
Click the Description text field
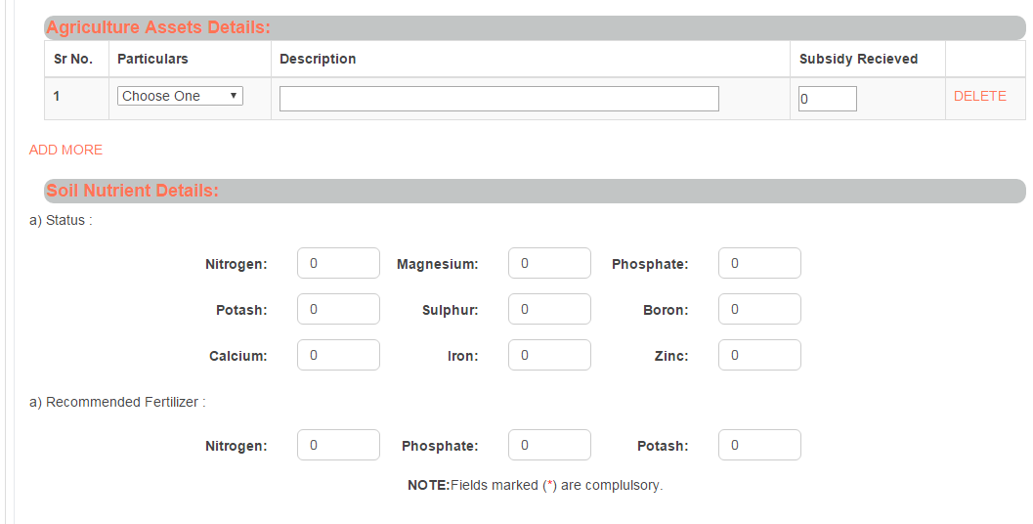pos(498,99)
